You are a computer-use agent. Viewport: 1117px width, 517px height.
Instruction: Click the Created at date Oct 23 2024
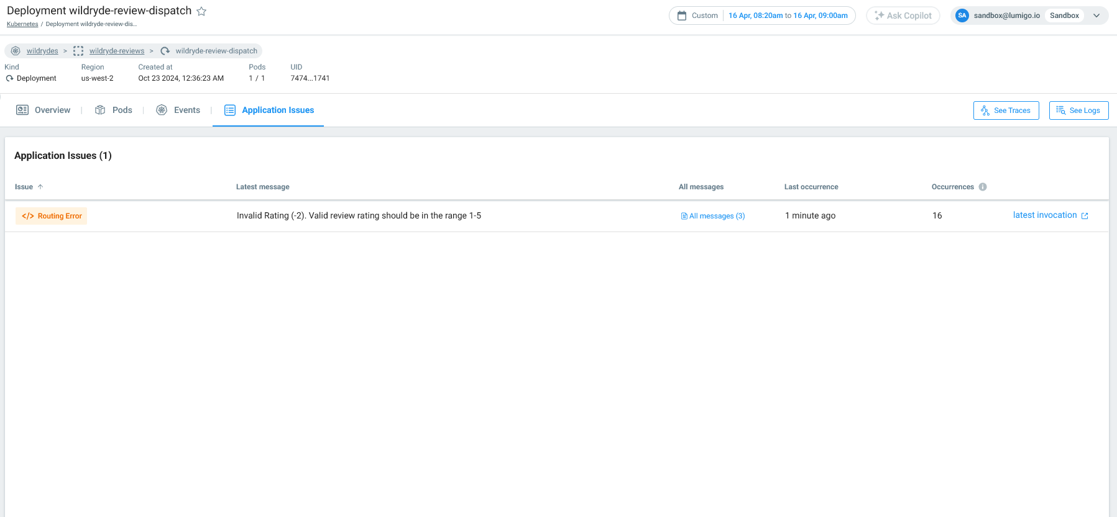click(x=181, y=78)
